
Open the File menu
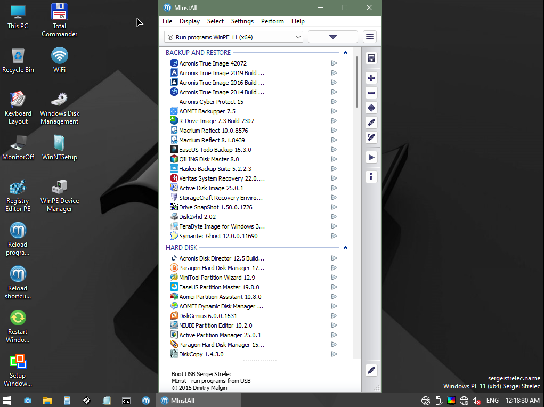tap(167, 21)
